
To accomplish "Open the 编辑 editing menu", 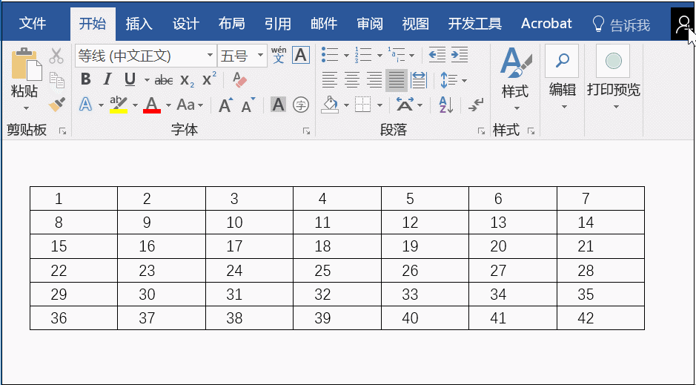I will [x=563, y=77].
